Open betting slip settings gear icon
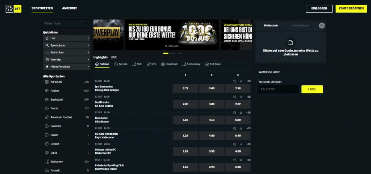The height and width of the screenshot is (174, 371). pos(321,25)
